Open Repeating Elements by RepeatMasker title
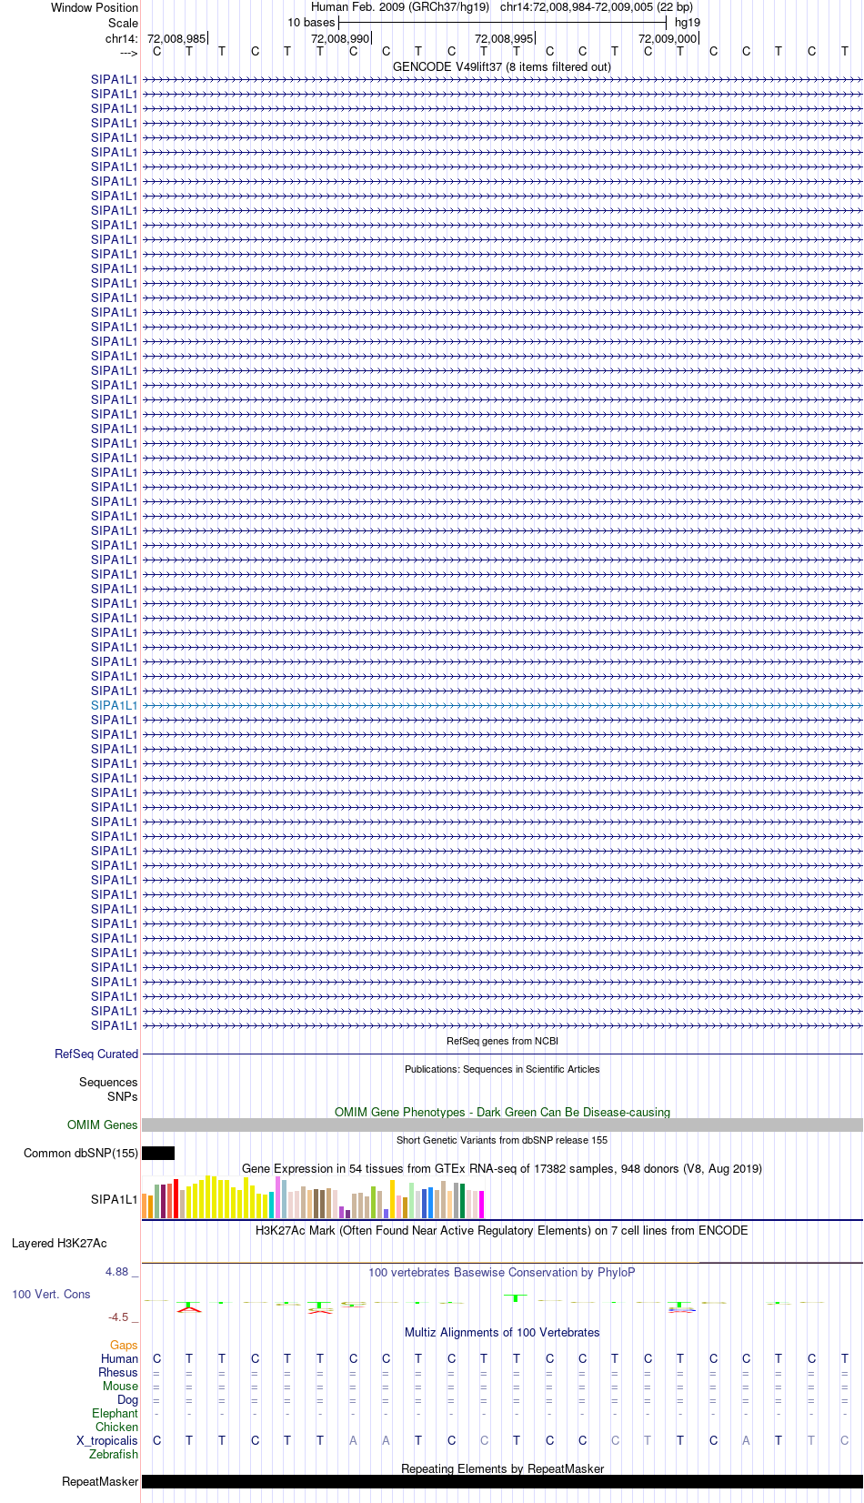Screen dimensions: 864x1503 click(502, 1468)
